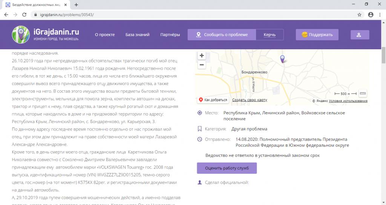Screen dimensions: 386x205
Task: Open the О проекте menu item
Action: click(x=104, y=35)
